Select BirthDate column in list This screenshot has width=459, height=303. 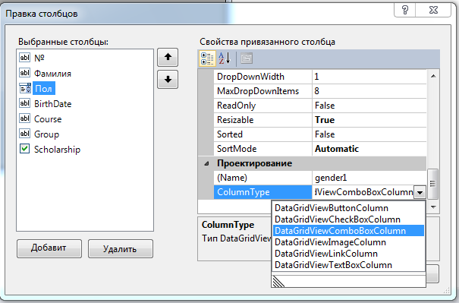pos(52,104)
